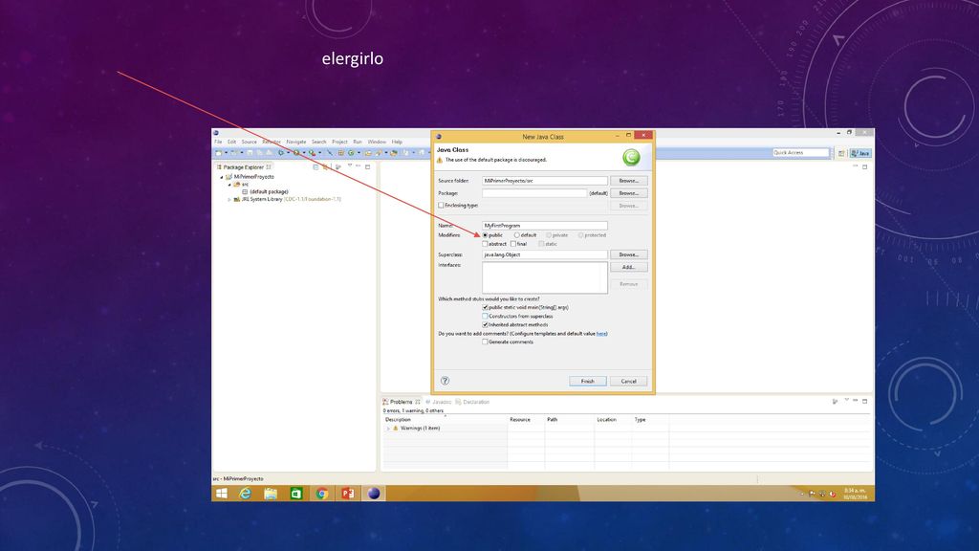Open the New icon dropdown arrow
This screenshot has height=551, width=979.
point(226,153)
